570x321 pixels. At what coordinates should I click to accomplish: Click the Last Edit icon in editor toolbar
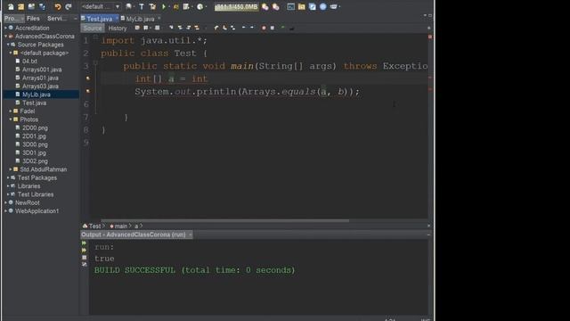click(x=137, y=28)
